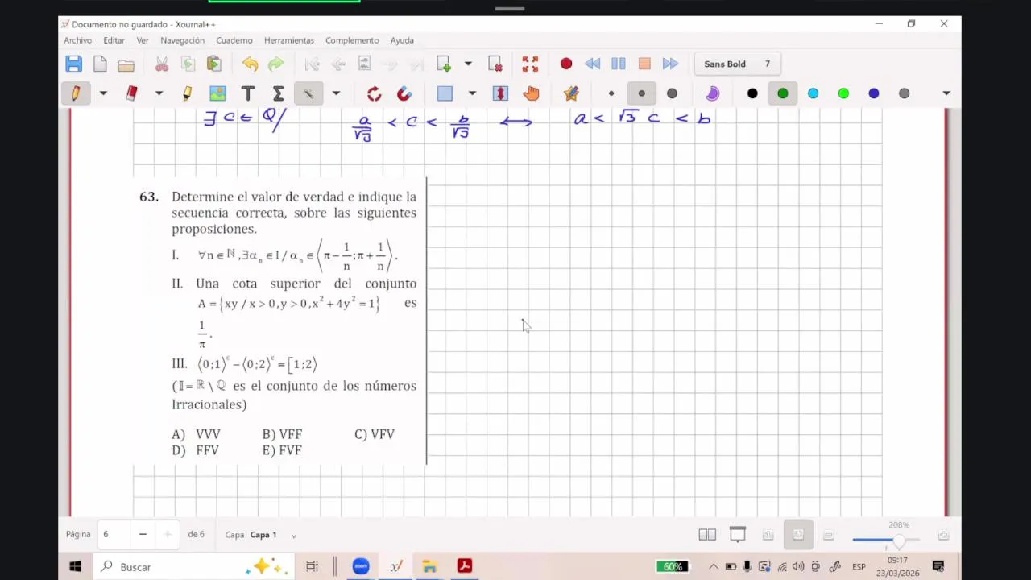Seek forward in the audio recording

670,64
